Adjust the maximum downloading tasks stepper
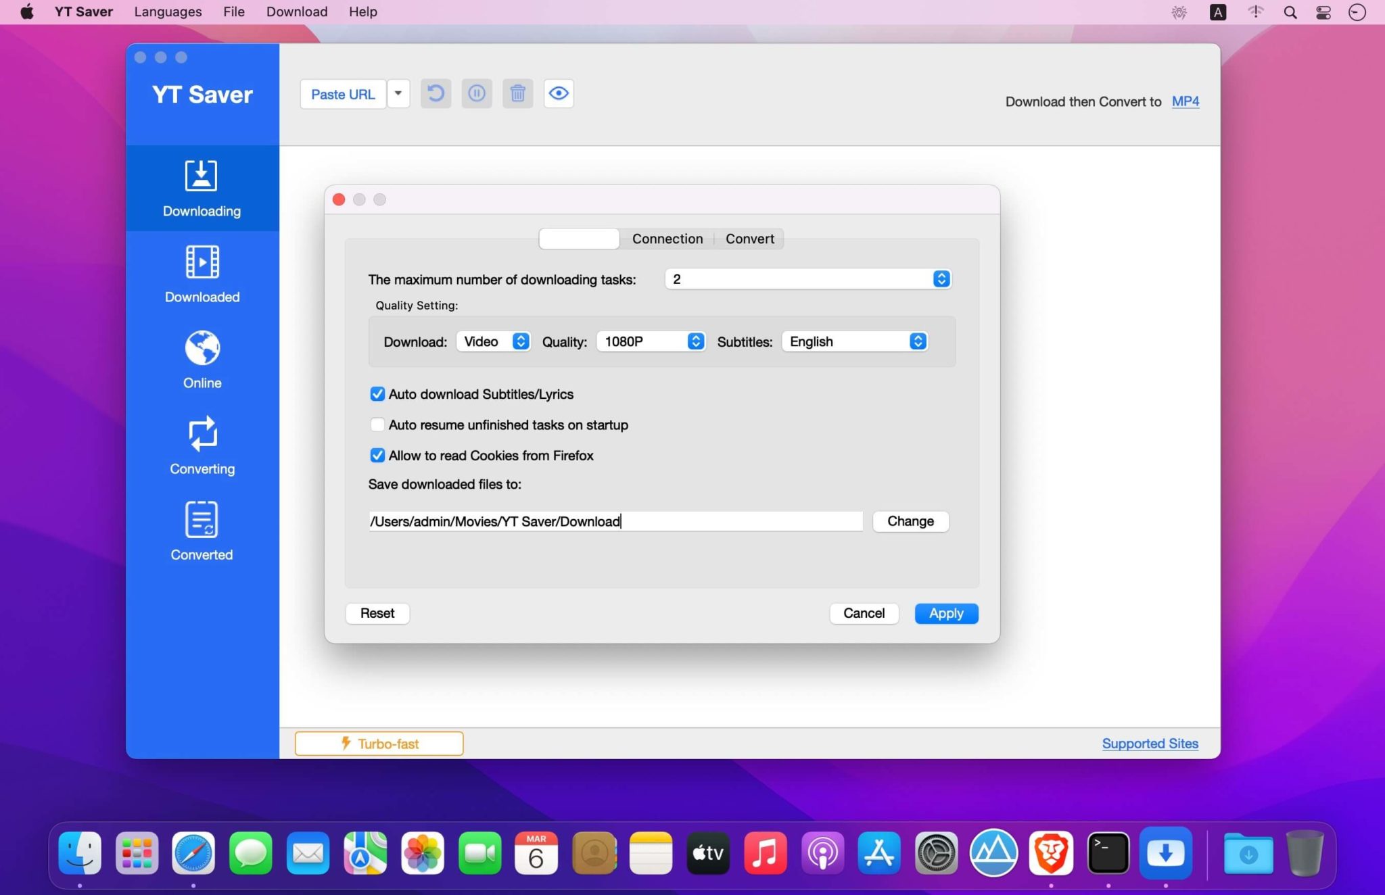 [939, 279]
